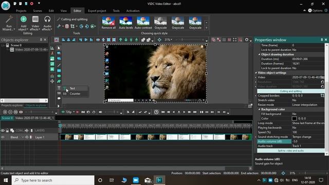Screen dimensions: 329x185
Task: Toggle the lock icon in layers header
Action: coord(7,131)
